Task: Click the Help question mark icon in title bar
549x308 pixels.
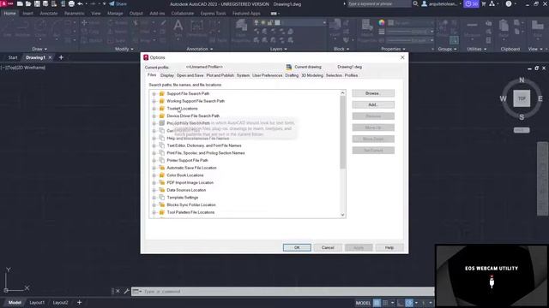Action: point(509,3)
